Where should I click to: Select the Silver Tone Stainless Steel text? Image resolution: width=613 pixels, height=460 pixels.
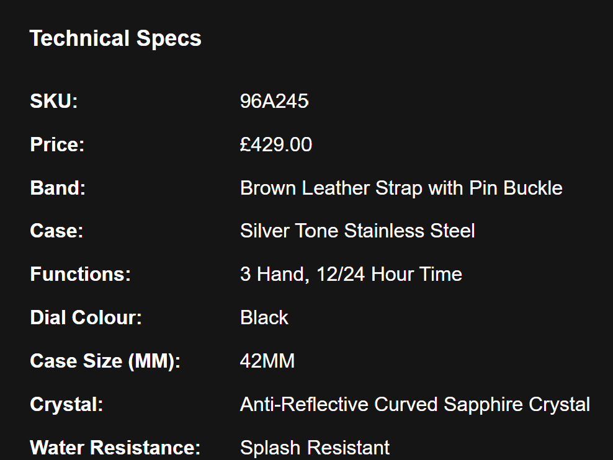coord(357,231)
